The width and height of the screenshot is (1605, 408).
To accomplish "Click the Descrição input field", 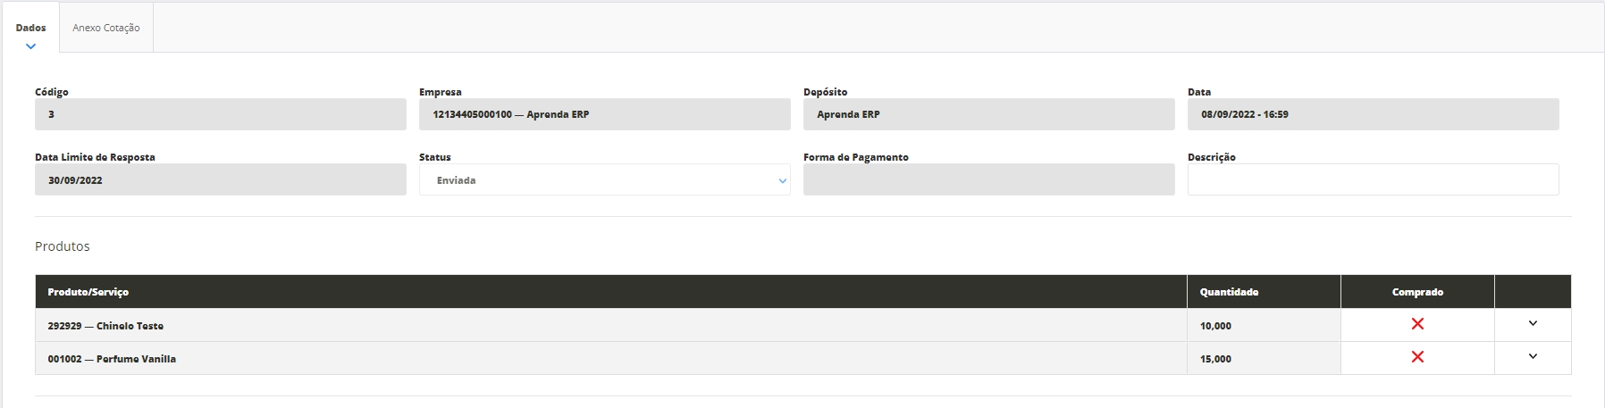I will 1373,179.
